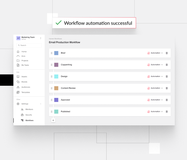
Task: Click the MT team avatar
Action: pyautogui.click(x=19, y=38)
